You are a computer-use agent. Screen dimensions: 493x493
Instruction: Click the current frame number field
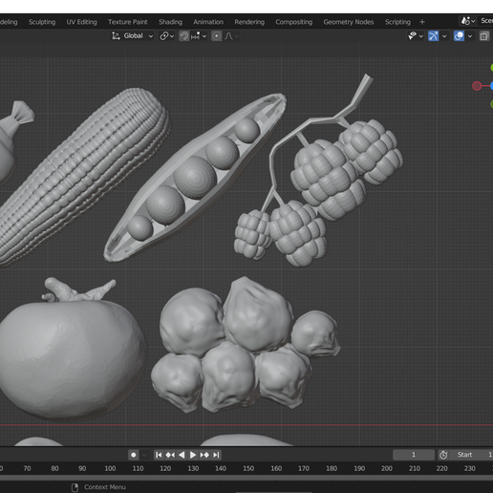[x=414, y=455]
